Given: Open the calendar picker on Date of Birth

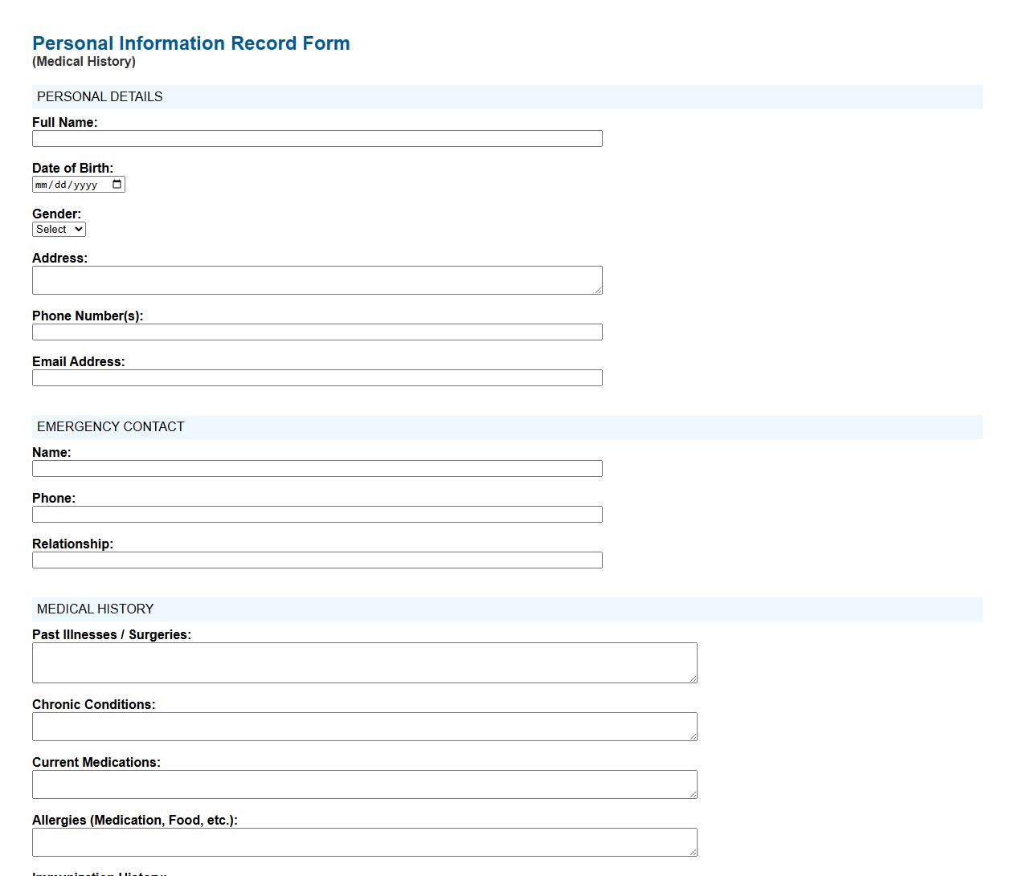Looking at the screenshot, I should pos(117,184).
